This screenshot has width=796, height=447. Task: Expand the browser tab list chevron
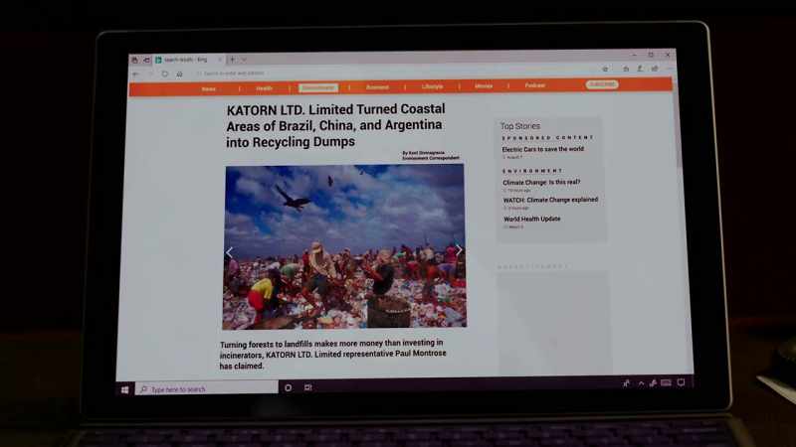click(244, 60)
